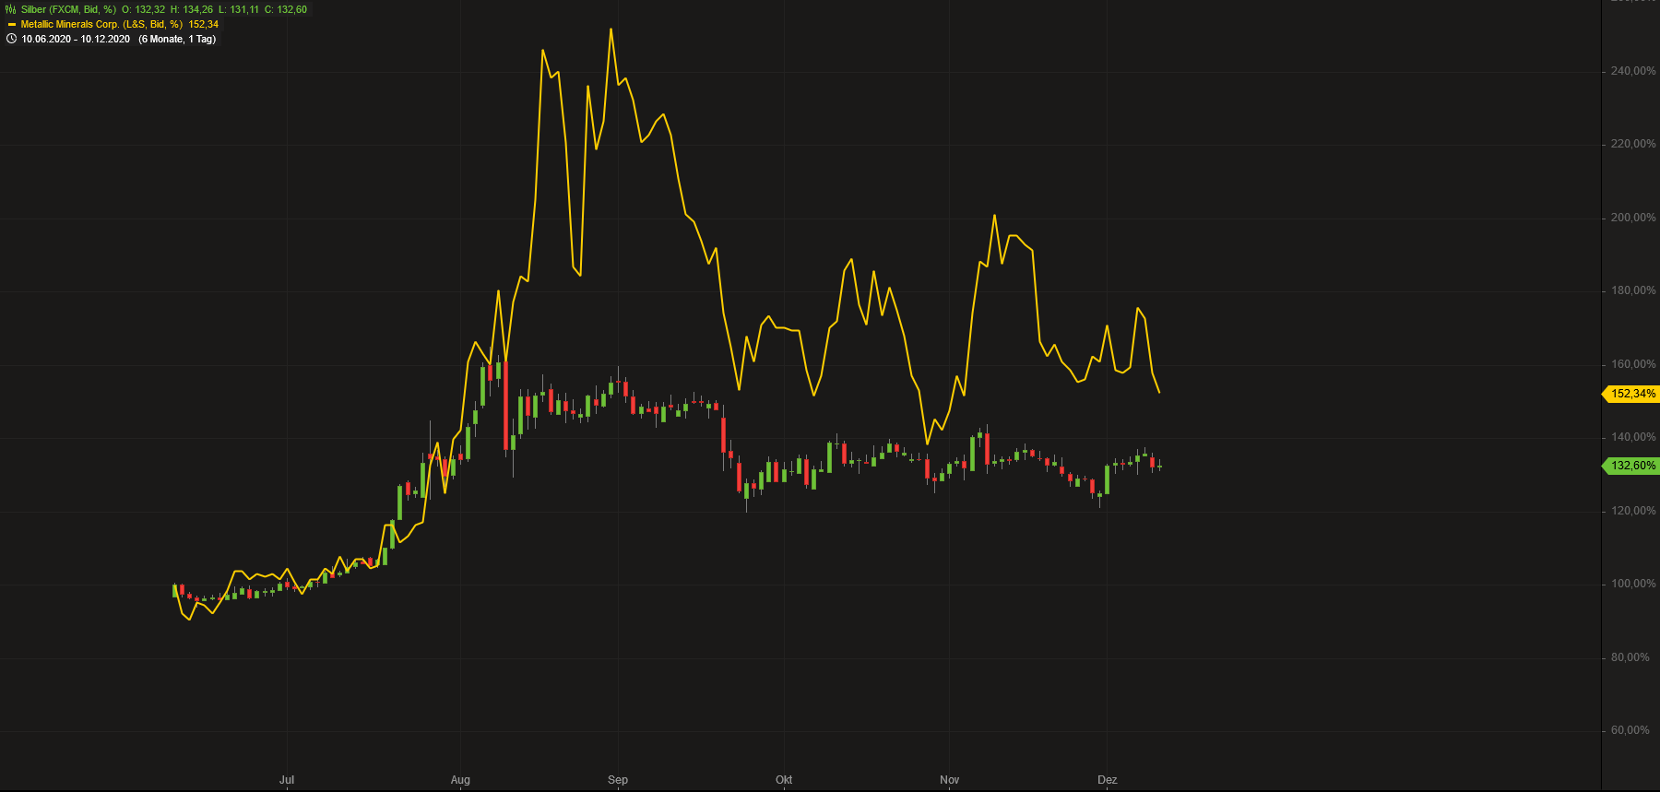The height and width of the screenshot is (792, 1660).
Task: Click the Silber low value L: 131,11
Action: 239,9
